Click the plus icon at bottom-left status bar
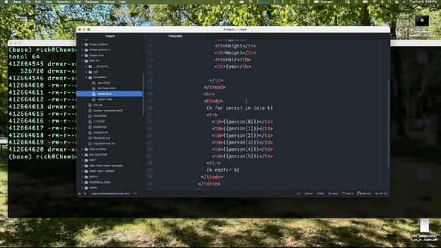Viewport: 441px width, 248px height. 80,194
